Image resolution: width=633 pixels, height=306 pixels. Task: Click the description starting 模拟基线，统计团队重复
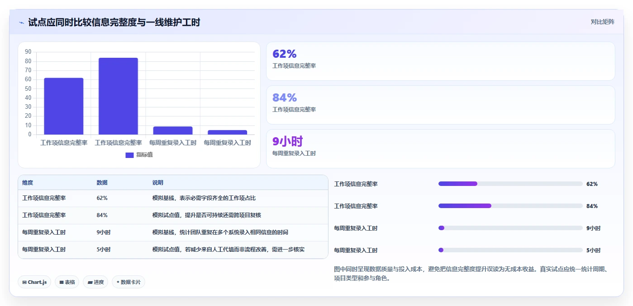coord(220,232)
